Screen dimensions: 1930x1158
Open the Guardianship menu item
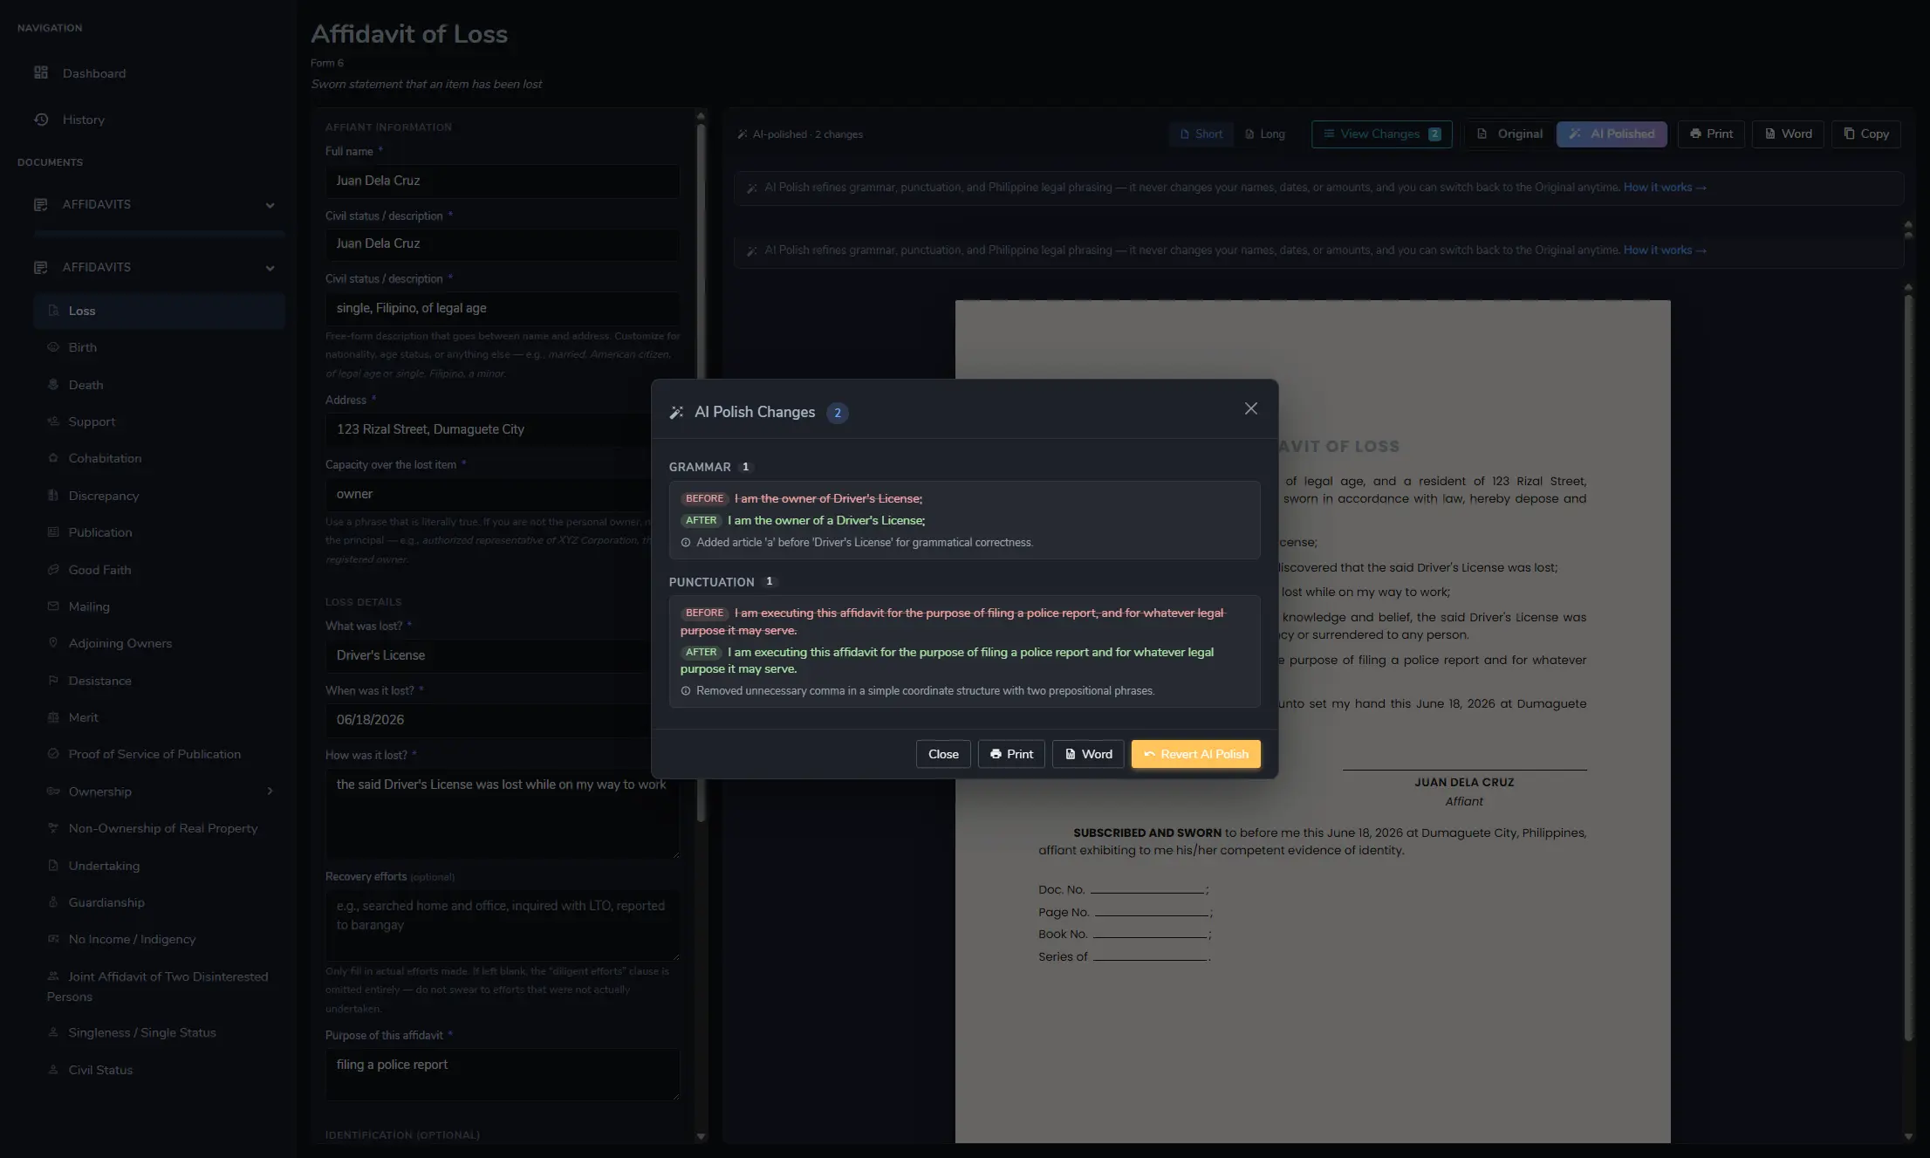pos(159,902)
